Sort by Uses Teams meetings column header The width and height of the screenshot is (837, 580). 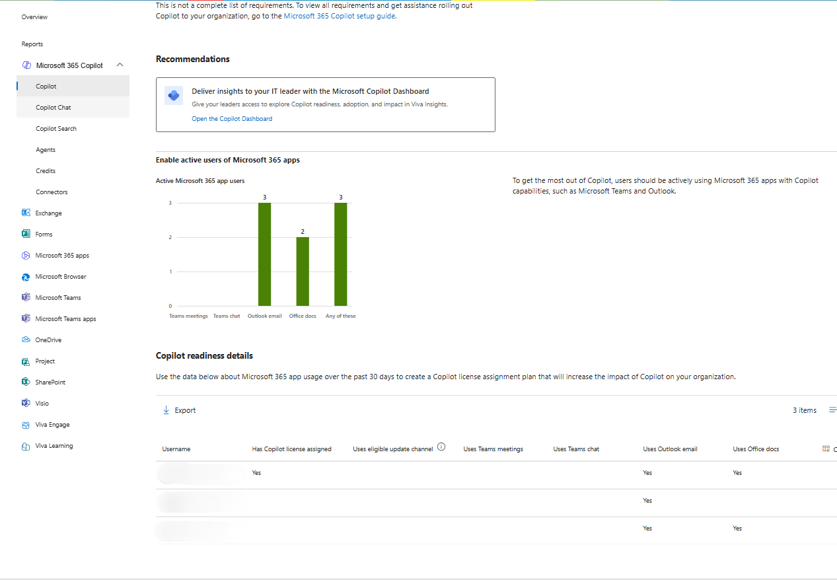pyautogui.click(x=493, y=449)
